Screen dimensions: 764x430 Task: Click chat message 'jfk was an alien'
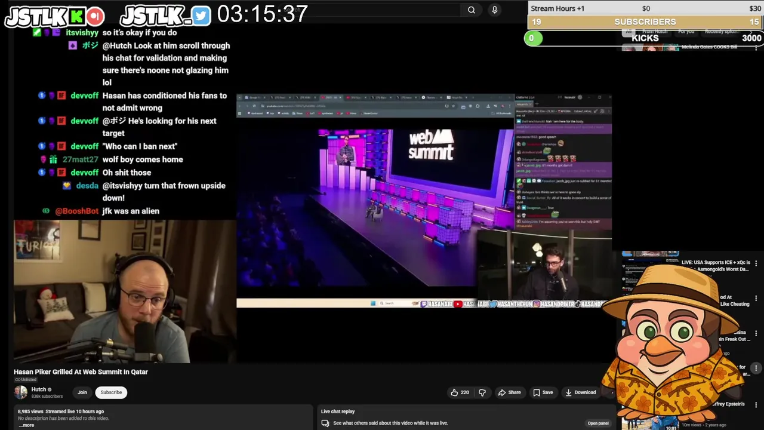pyautogui.click(x=131, y=211)
